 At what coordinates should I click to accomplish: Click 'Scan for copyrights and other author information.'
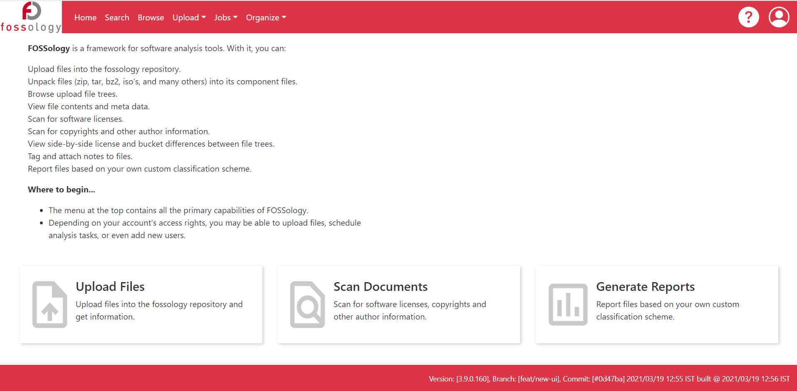click(x=119, y=131)
